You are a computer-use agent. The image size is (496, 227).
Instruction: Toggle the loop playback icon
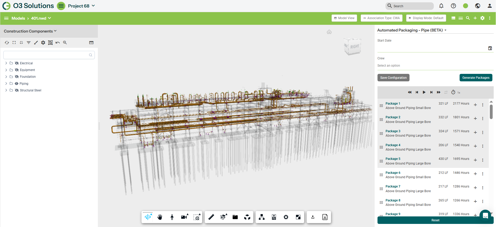[446, 92]
